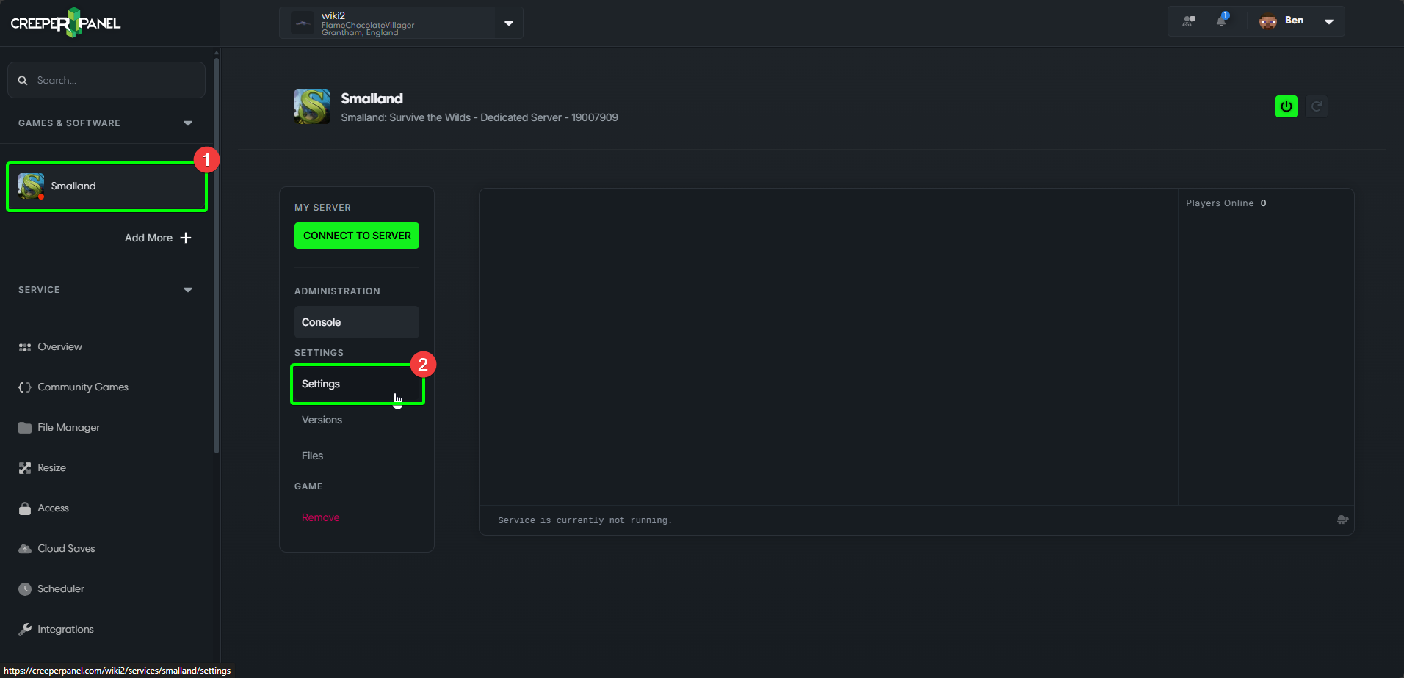Click the FlameChocolateVillager server text

pos(368,25)
